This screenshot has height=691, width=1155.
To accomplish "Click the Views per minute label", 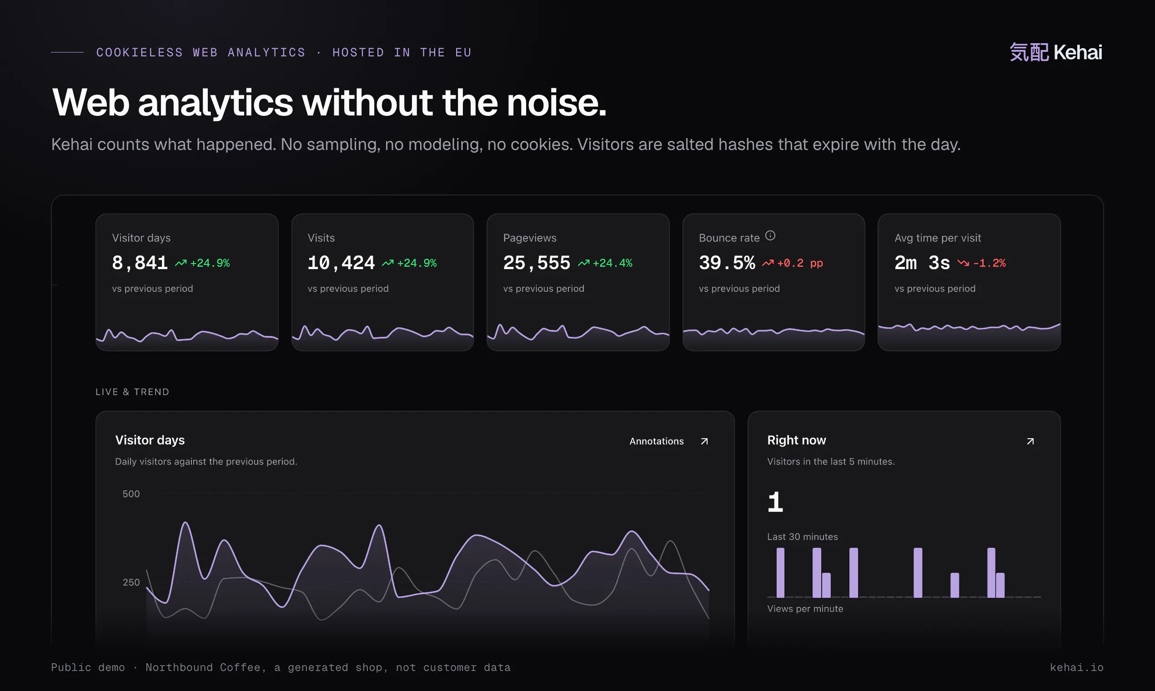I will [x=805, y=609].
